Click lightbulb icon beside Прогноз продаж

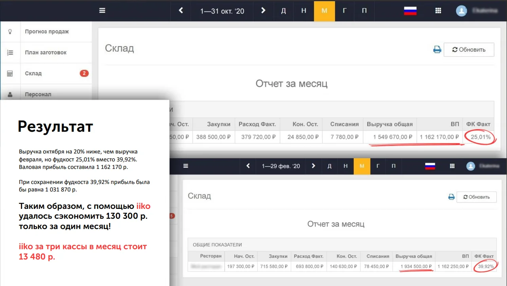click(x=10, y=32)
